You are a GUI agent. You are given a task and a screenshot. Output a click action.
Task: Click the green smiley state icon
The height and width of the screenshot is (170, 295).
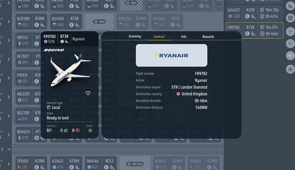click(x=90, y=131)
